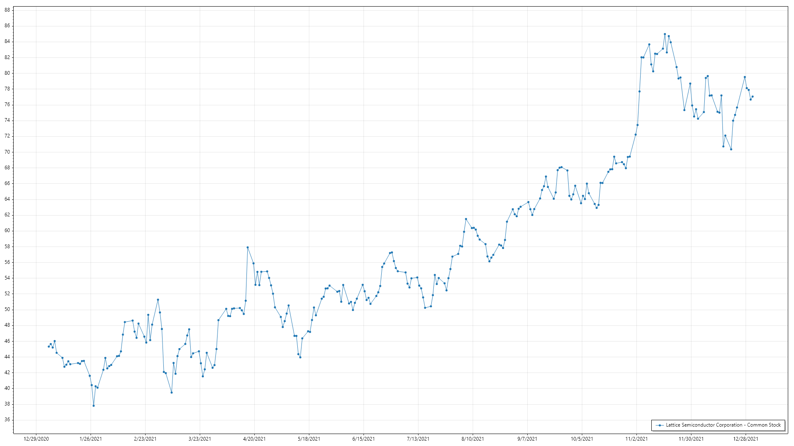Click the 12/28/2021 x-axis date label
The height and width of the screenshot is (446, 794).
click(746, 439)
